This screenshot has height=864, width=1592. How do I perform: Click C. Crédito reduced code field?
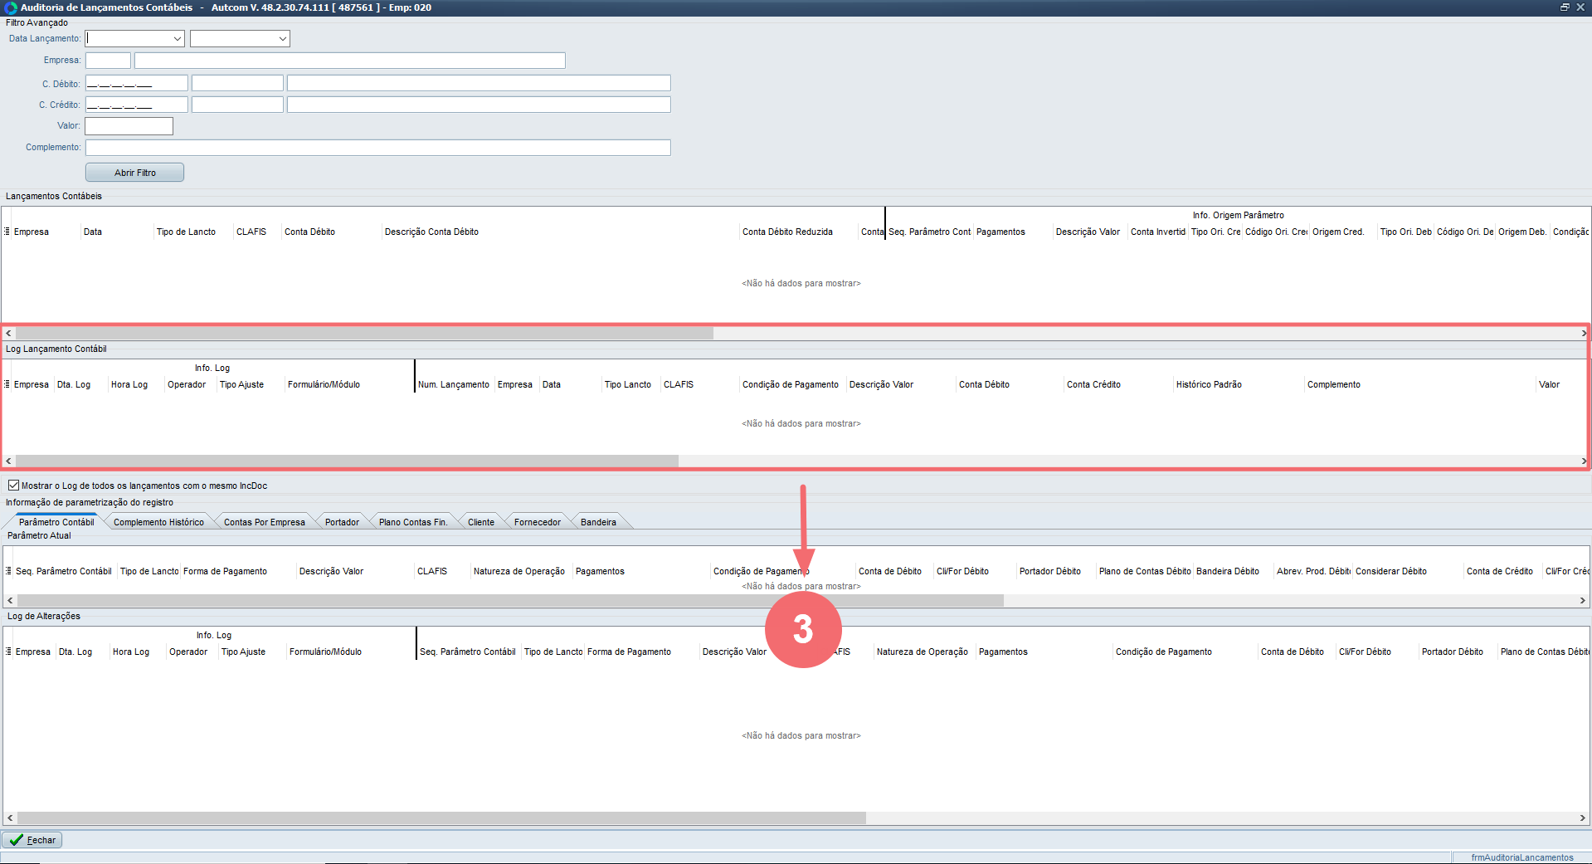(x=237, y=105)
